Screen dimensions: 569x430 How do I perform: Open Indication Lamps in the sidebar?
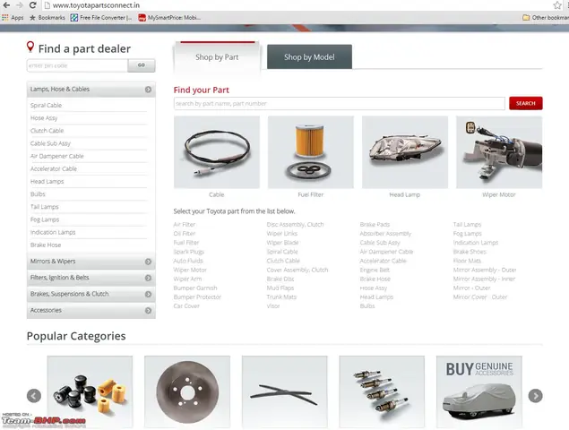pyautogui.click(x=53, y=232)
